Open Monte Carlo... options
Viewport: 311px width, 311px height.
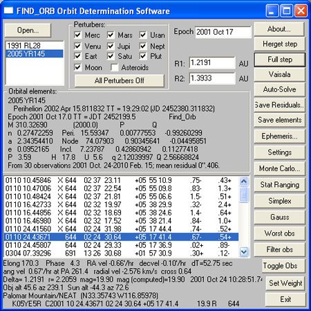[280, 168]
